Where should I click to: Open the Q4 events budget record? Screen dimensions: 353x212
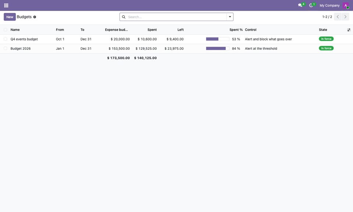tap(24, 39)
